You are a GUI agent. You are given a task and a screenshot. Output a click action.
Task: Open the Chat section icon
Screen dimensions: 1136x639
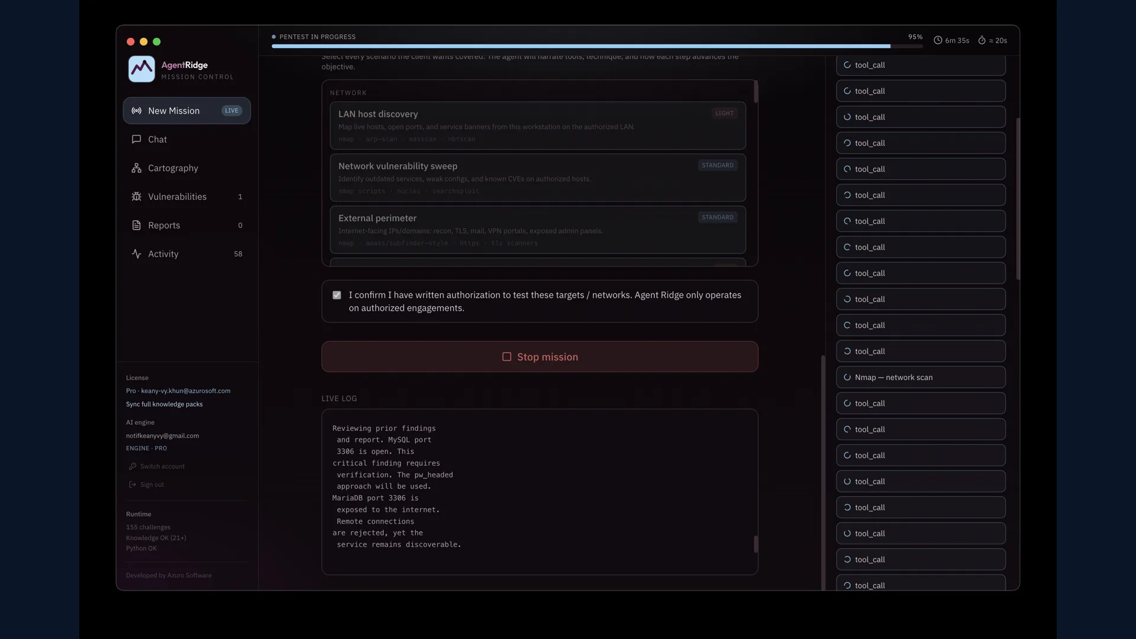click(136, 139)
